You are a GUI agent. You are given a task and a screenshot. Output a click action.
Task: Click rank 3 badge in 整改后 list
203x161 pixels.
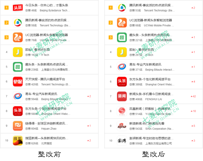point(110,37)
